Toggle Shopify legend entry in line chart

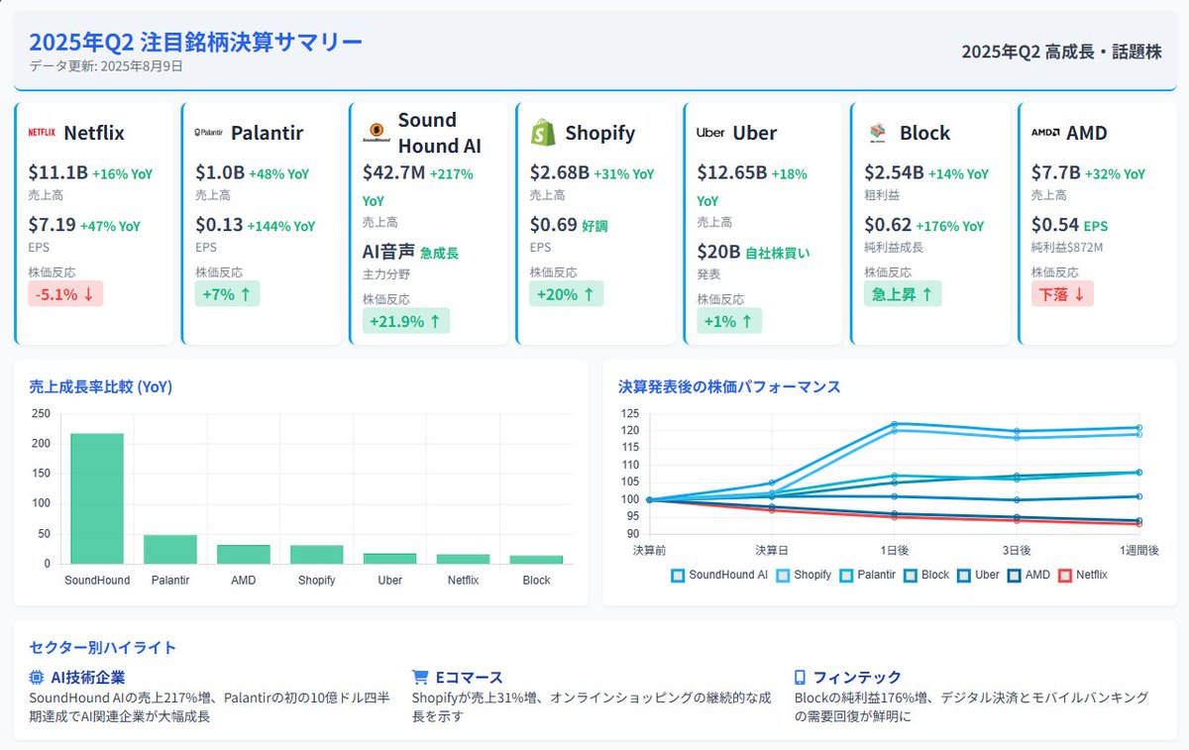pos(804,575)
